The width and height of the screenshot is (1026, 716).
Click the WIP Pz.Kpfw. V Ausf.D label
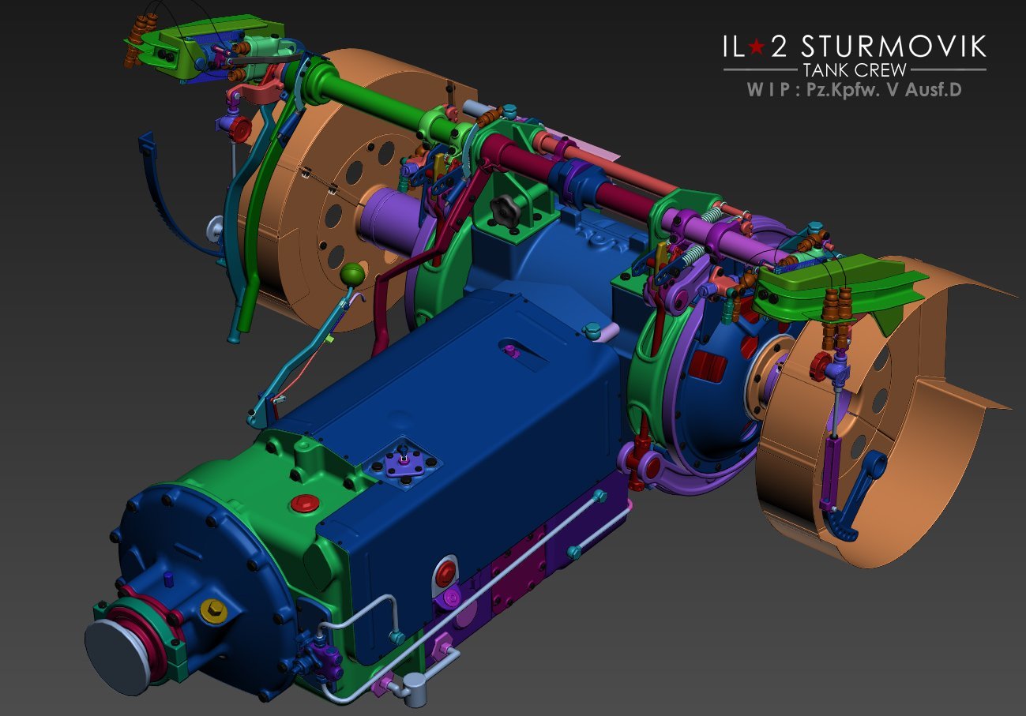click(855, 89)
